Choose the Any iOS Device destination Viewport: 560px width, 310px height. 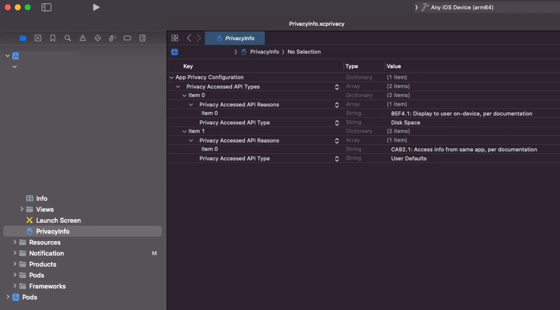pos(462,7)
